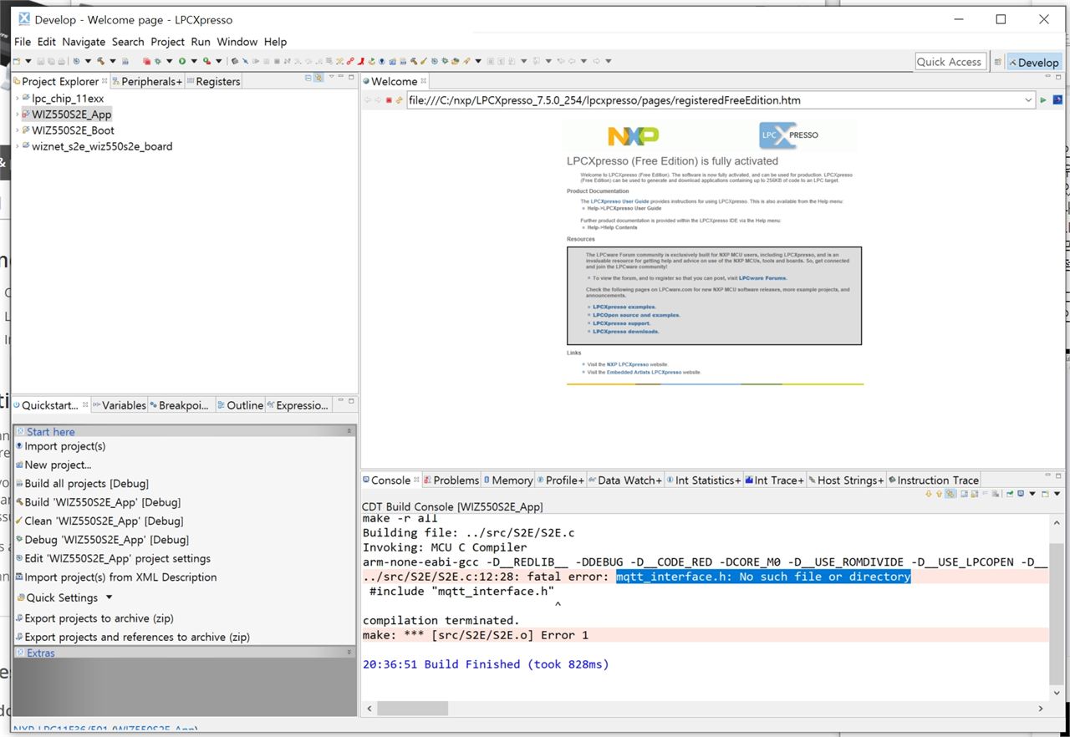This screenshot has height=737, width=1070.
Task: Expand the WIZ550S2E_Boot project node
Action: [18, 130]
